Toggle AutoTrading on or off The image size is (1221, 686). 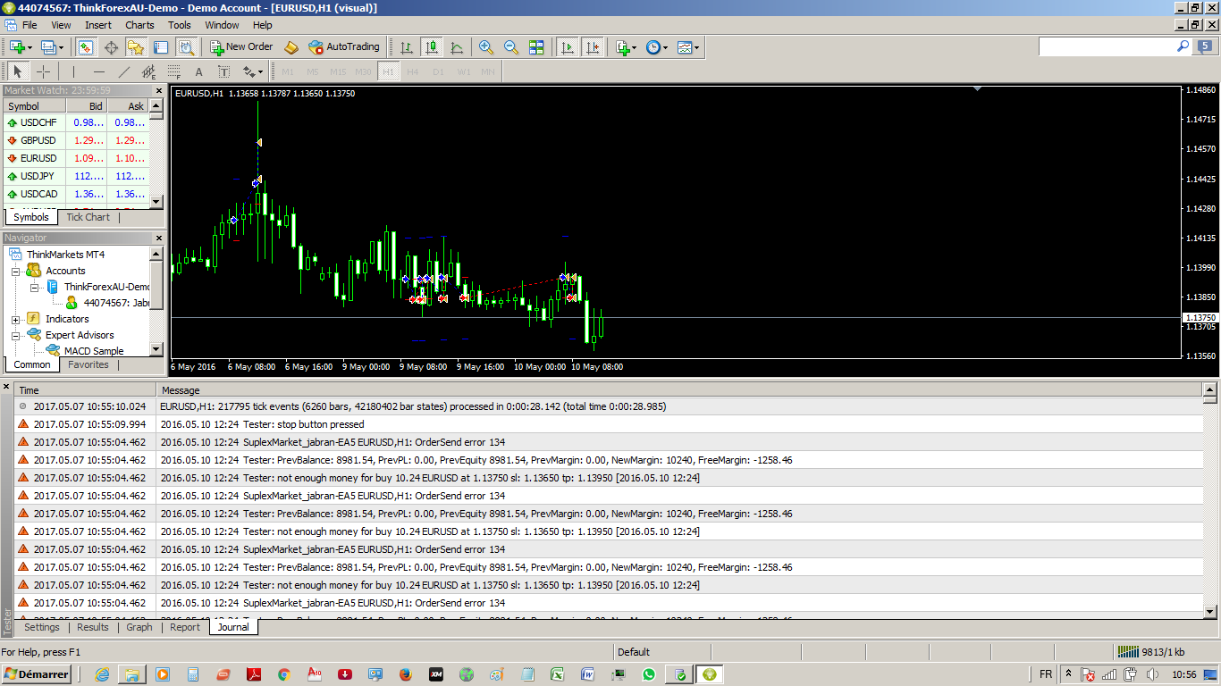point(344,47)
